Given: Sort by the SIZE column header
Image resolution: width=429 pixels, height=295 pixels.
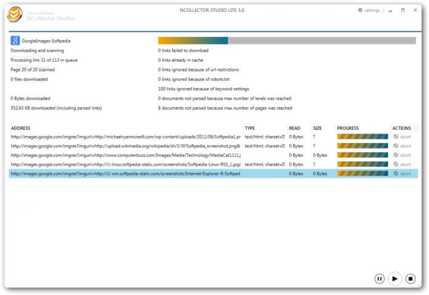Looking at the screenshot, I should 317,128.
